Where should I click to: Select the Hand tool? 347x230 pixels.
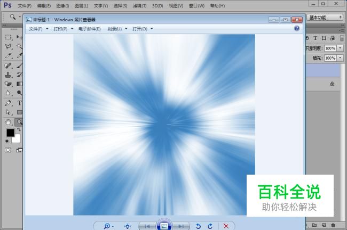(x=8, y=122)
